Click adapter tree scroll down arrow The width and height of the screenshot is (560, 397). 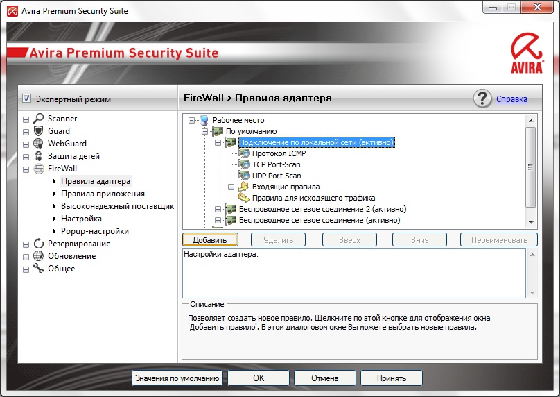pyautogui.click(x=531, y=222)
